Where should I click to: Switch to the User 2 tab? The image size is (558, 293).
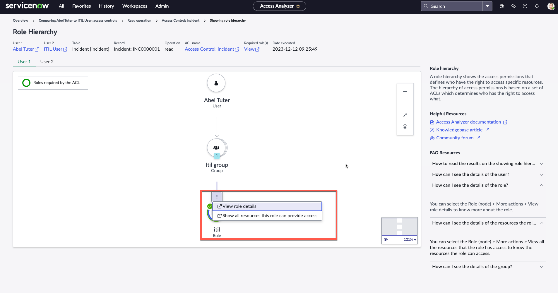click(x=47, y=62)
